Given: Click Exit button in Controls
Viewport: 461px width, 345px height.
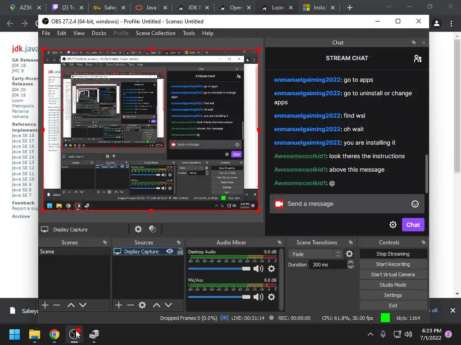Looking at the screenshot, I should point(393,305).
